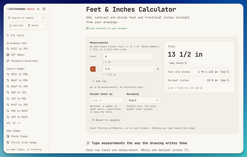This screenshot has height=157, width=247.
Task: Click the 7.5 measurement input field
Action: (x=128, y=69)
